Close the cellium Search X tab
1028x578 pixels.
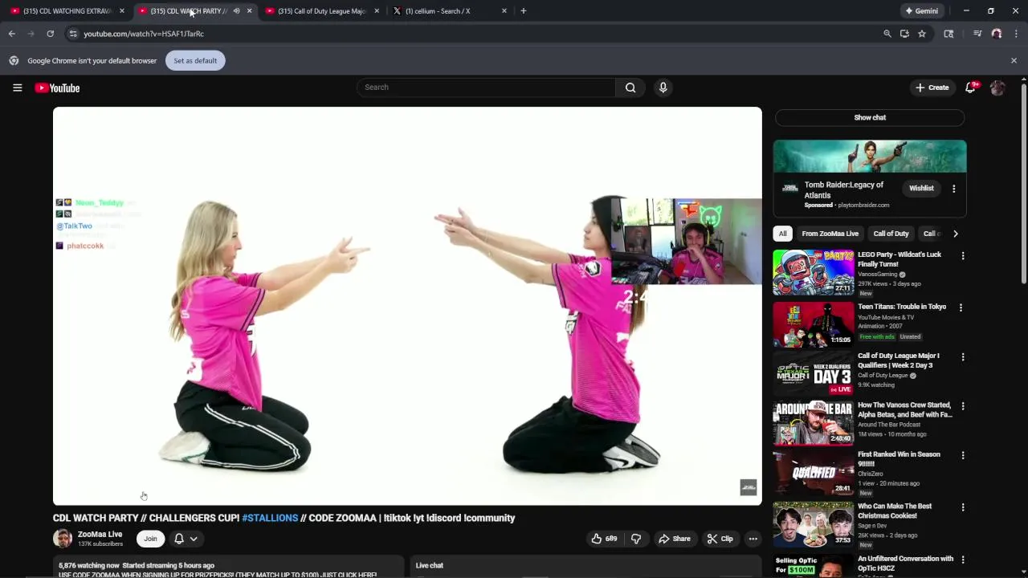pyautogui.click(x=504, y=11)
